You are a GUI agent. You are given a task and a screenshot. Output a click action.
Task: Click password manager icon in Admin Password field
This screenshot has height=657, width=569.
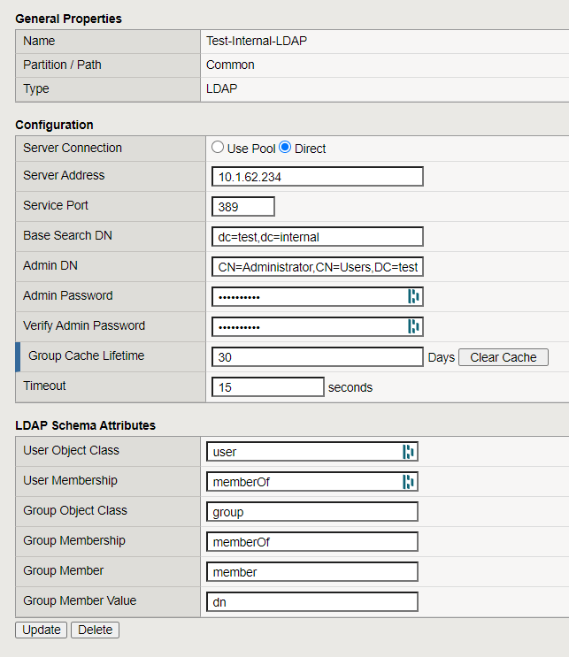412,296
